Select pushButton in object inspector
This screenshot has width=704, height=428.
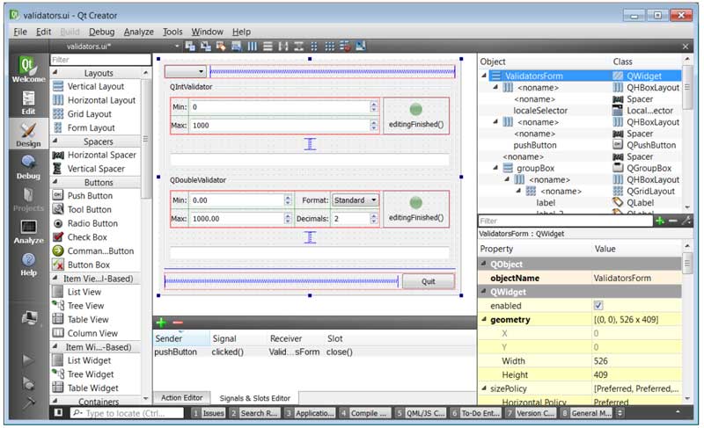(535, 145)
